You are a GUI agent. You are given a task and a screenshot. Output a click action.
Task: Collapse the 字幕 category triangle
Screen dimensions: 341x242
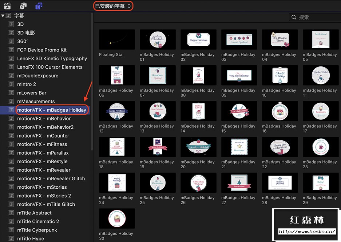coord(3,16)
